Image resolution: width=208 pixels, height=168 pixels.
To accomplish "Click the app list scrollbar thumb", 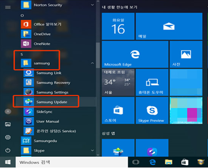I will [98, 55].
